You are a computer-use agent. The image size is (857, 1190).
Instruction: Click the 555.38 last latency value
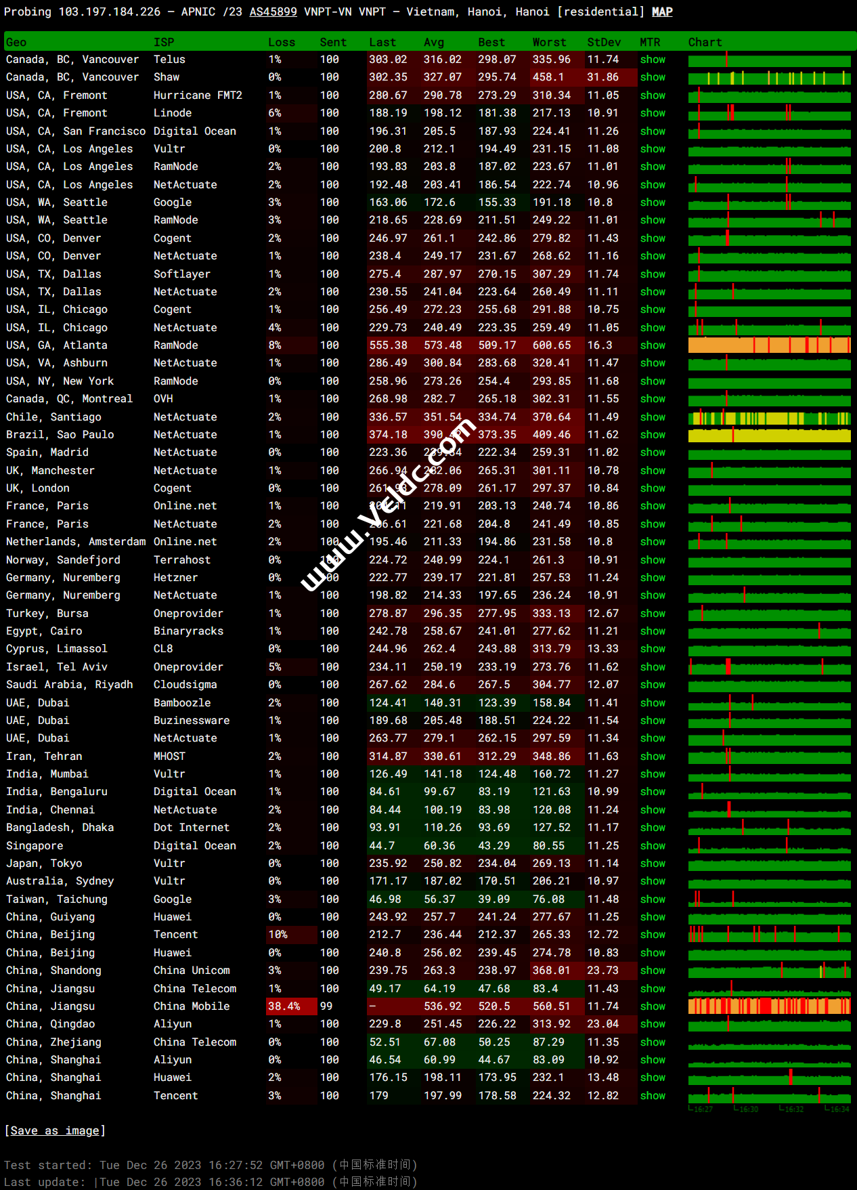pos(388,345)
